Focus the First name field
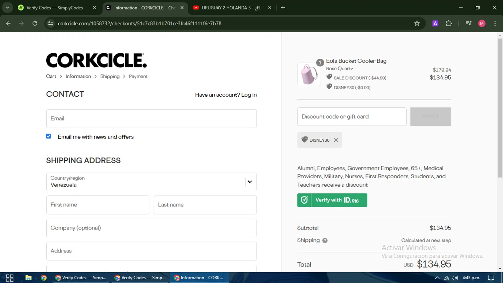Image resolution: width=503 pixels, height=283 pixels. 98,205
